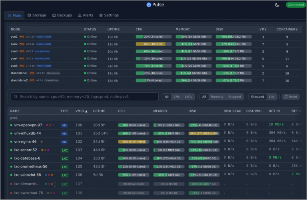Click tag dots next to lxc-sonarr-52

point(45,150)
